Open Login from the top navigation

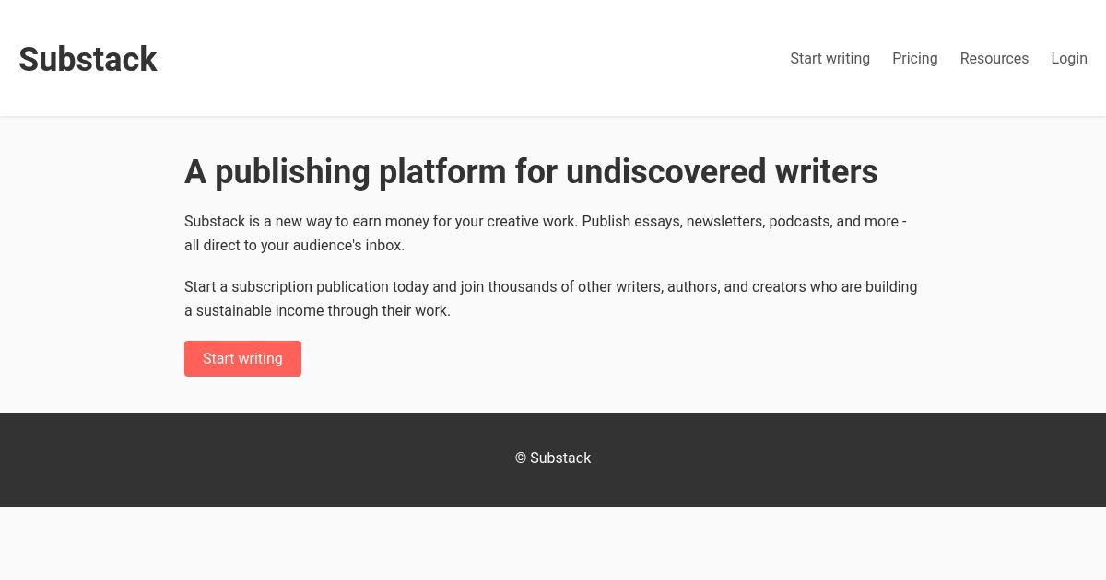tap(1068, 58)
